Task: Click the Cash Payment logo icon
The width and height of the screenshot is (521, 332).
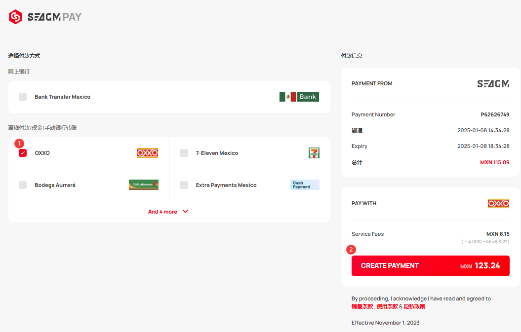Action: pos(305,185)
